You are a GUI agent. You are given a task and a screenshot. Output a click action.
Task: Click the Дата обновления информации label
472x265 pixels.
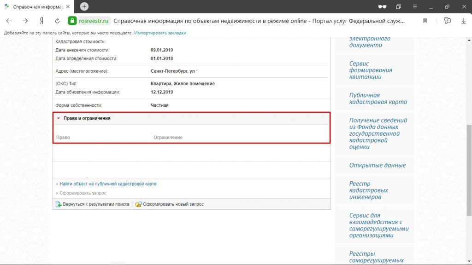pyautogui.click(x=88, y=92)
